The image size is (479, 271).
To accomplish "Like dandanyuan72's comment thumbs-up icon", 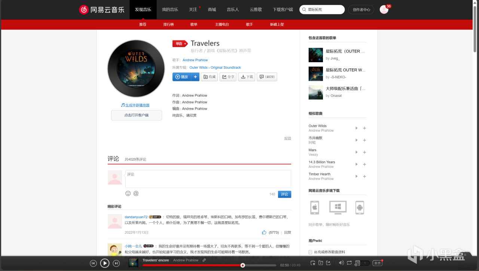I will tap(264, 232).
